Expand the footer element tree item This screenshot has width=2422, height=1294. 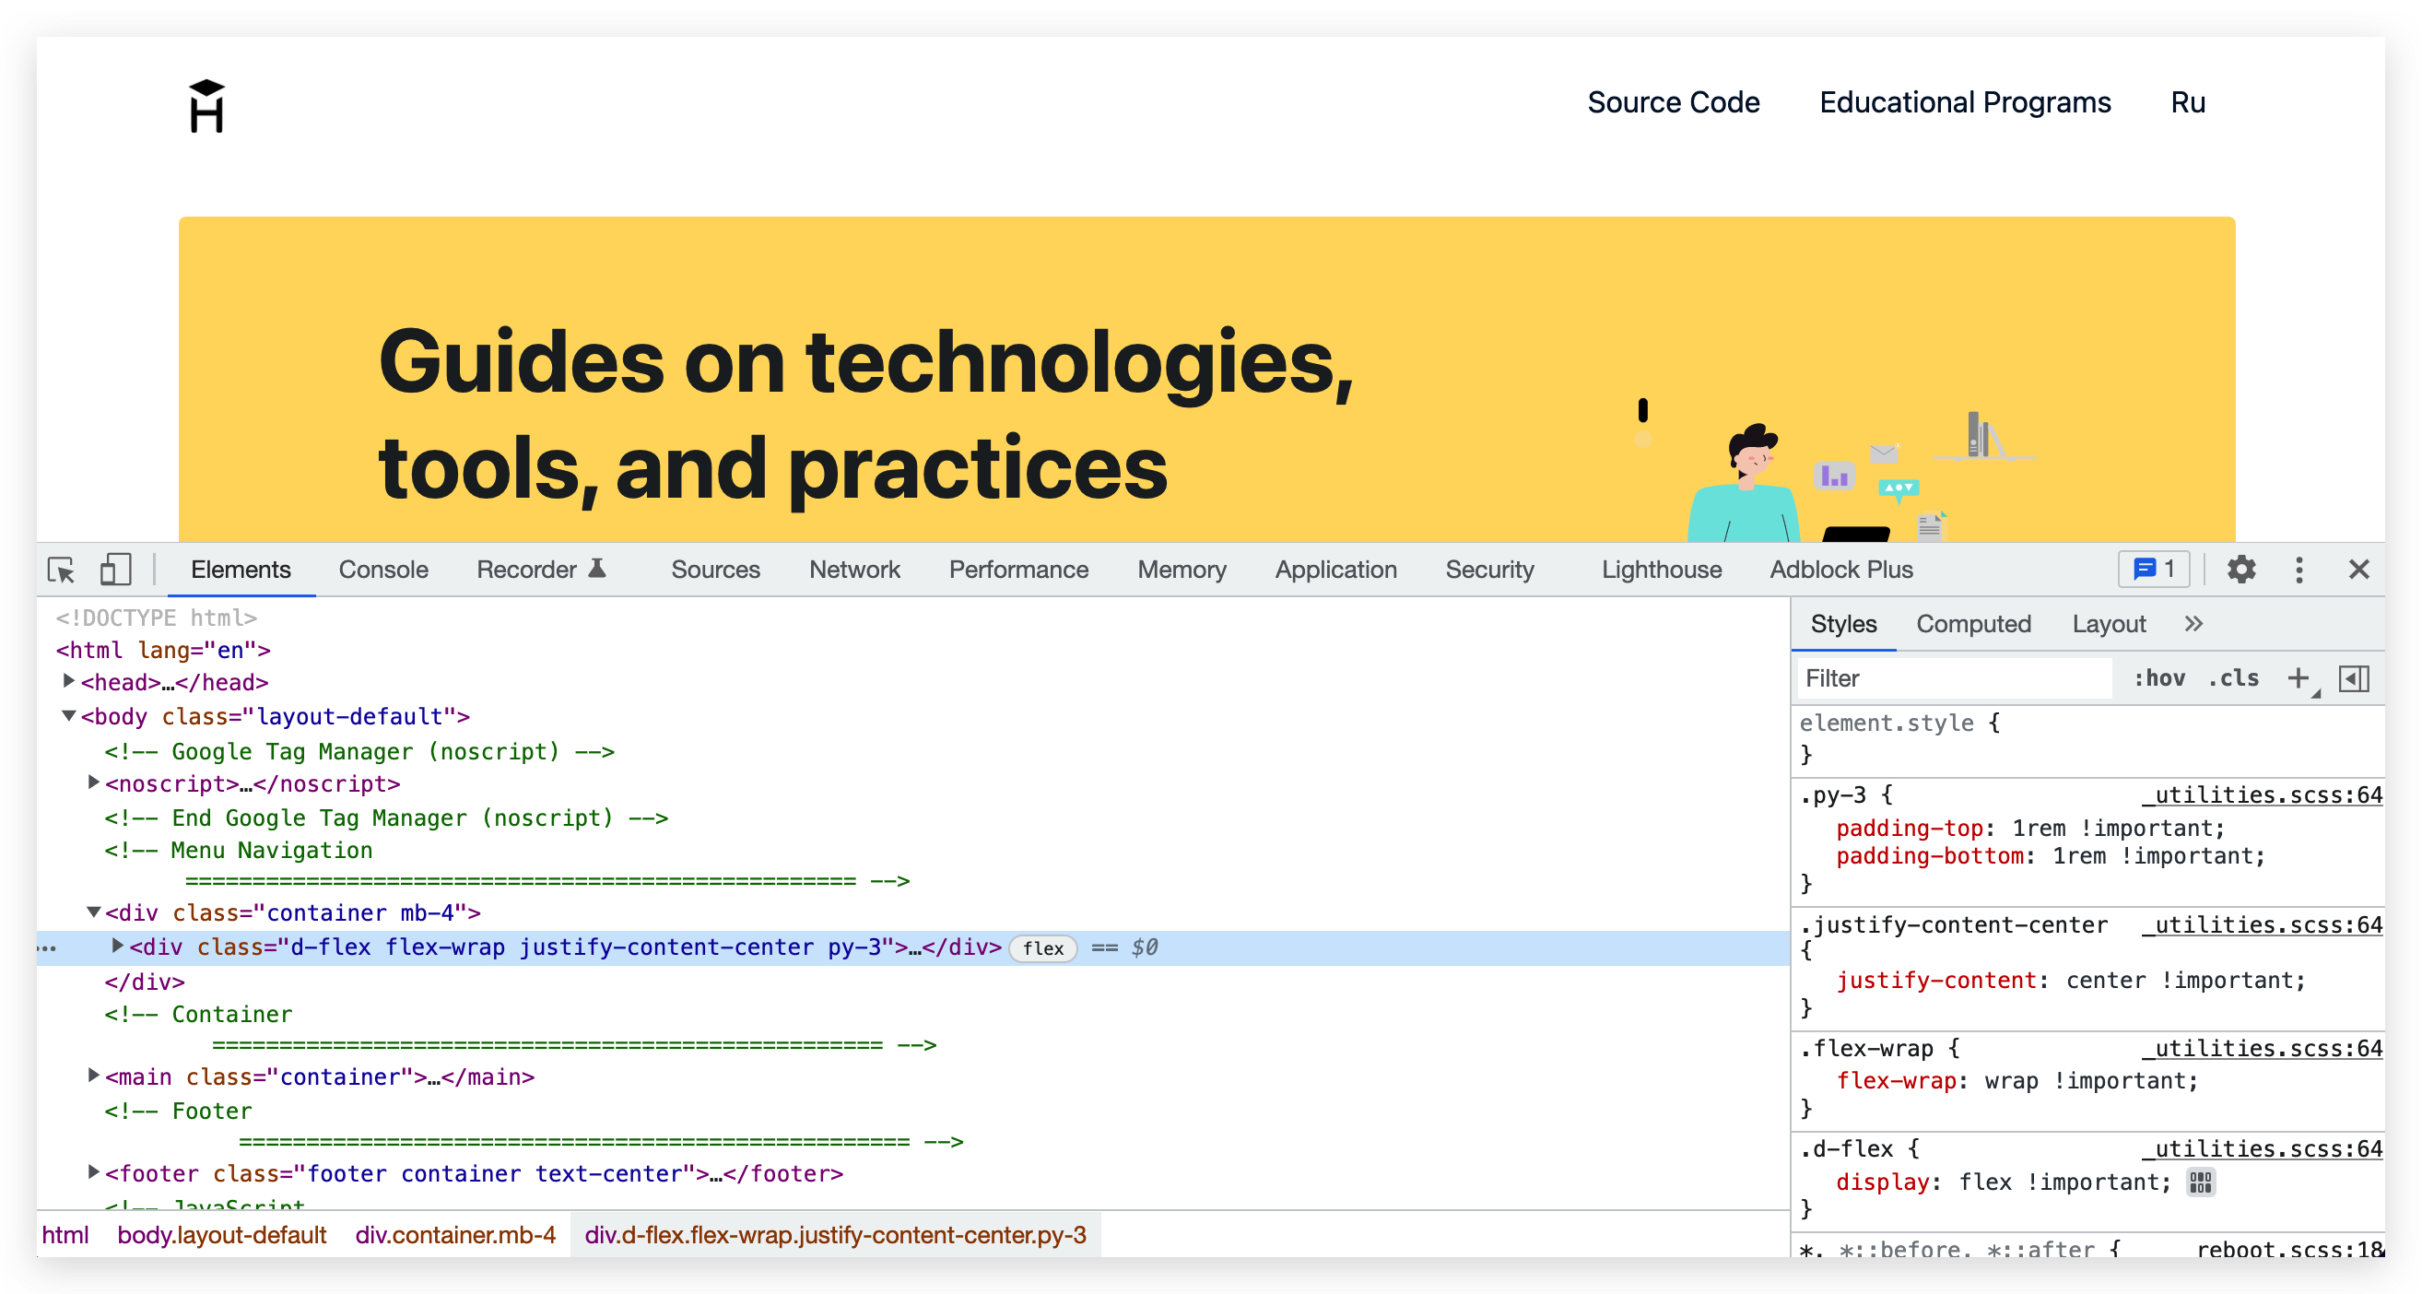(x=93, y=1174)
